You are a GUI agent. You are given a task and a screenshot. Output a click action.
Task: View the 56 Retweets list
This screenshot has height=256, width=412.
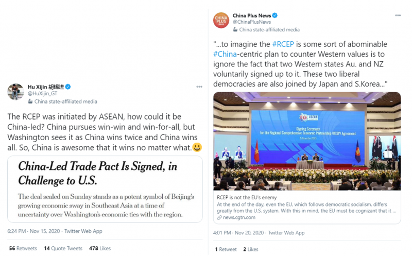coord(23,248)
